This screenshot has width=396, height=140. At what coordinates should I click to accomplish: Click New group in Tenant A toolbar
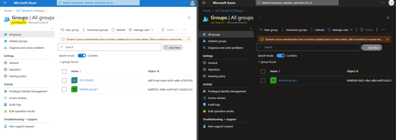pos(70,30)
